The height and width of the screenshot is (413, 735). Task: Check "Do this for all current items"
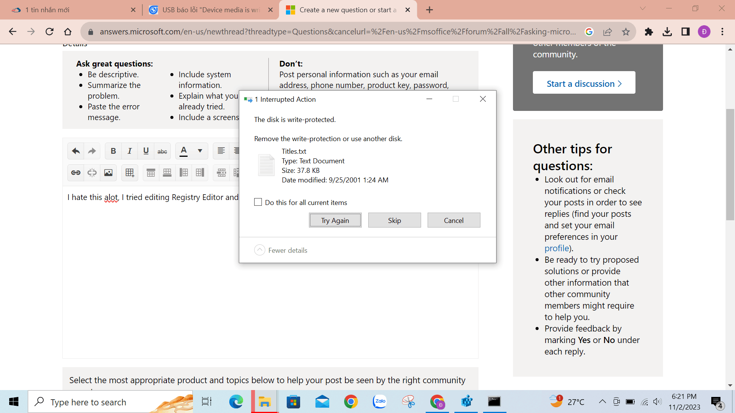pos(258,202)
